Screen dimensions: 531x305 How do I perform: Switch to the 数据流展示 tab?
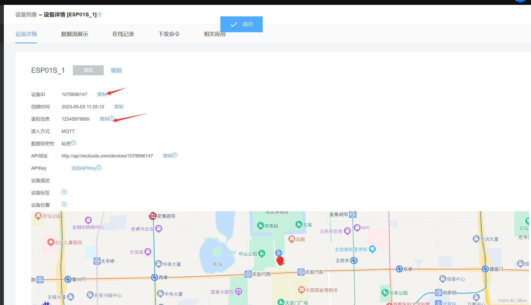coord(75,34)
